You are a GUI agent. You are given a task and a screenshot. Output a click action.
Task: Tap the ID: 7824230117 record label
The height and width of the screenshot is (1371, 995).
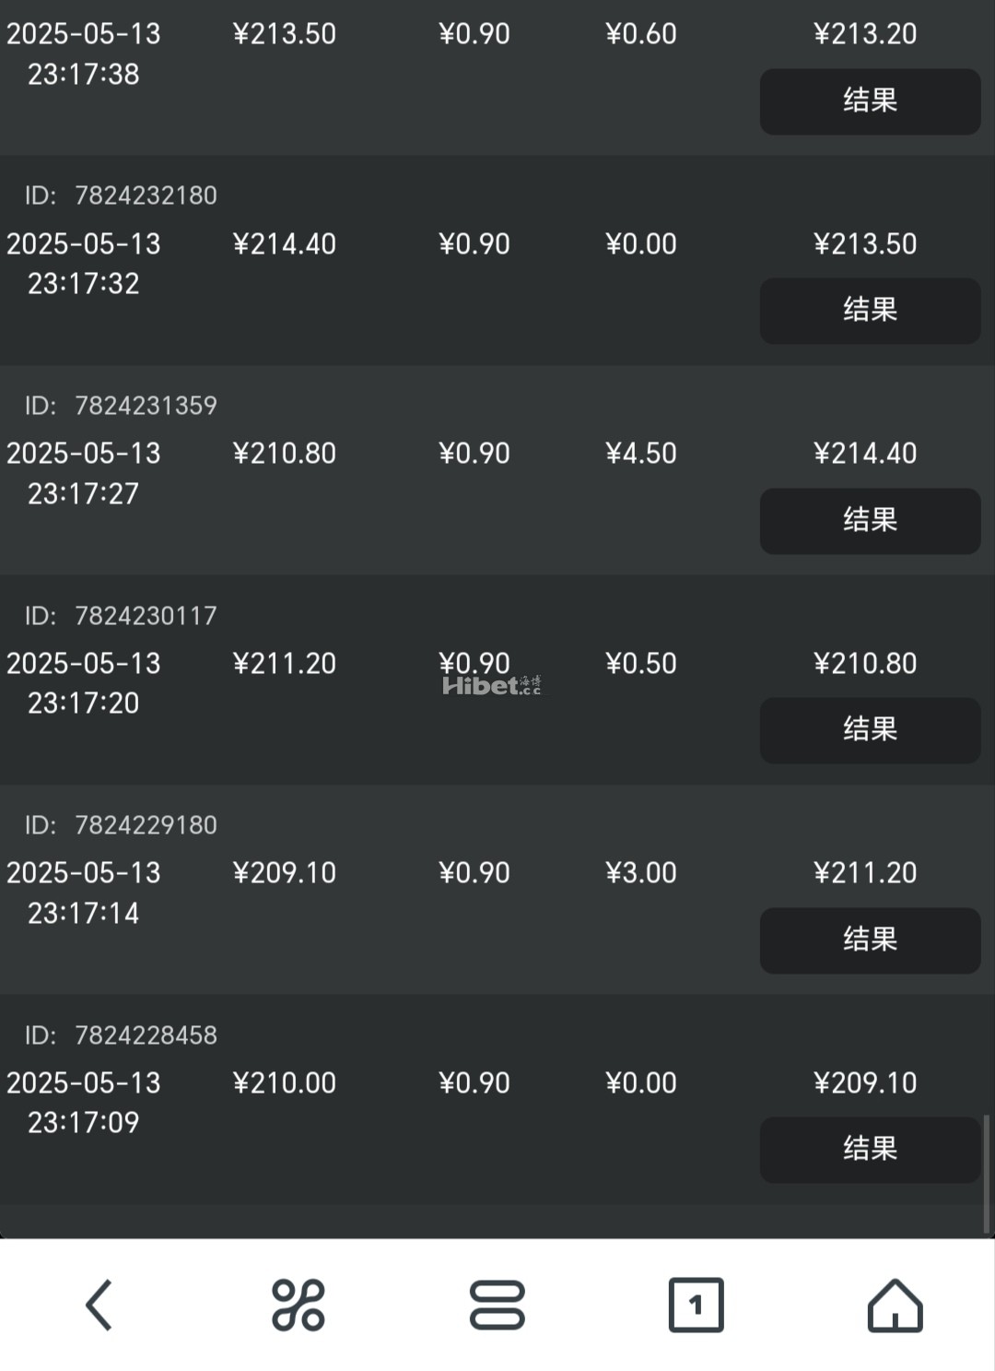tap(121, 615)
